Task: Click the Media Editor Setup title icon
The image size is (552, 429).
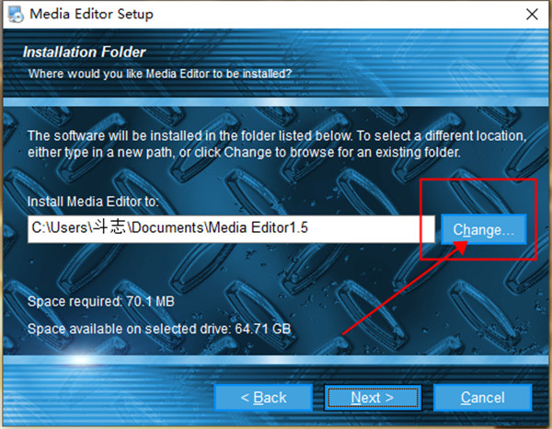Action: click(x=16, y=15)
